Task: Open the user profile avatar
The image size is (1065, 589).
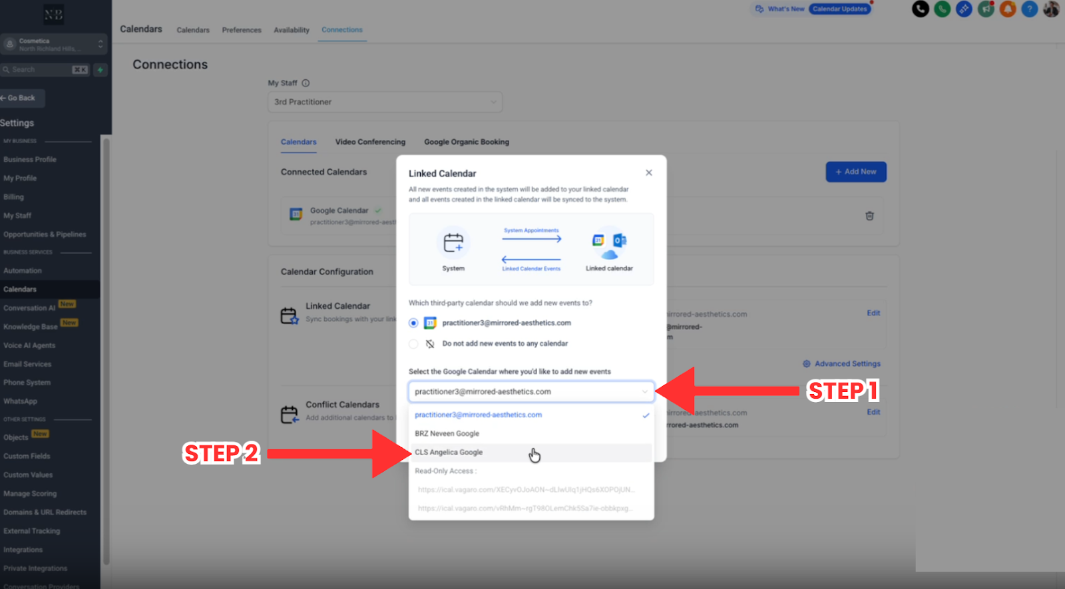Action: point(1052,9)
